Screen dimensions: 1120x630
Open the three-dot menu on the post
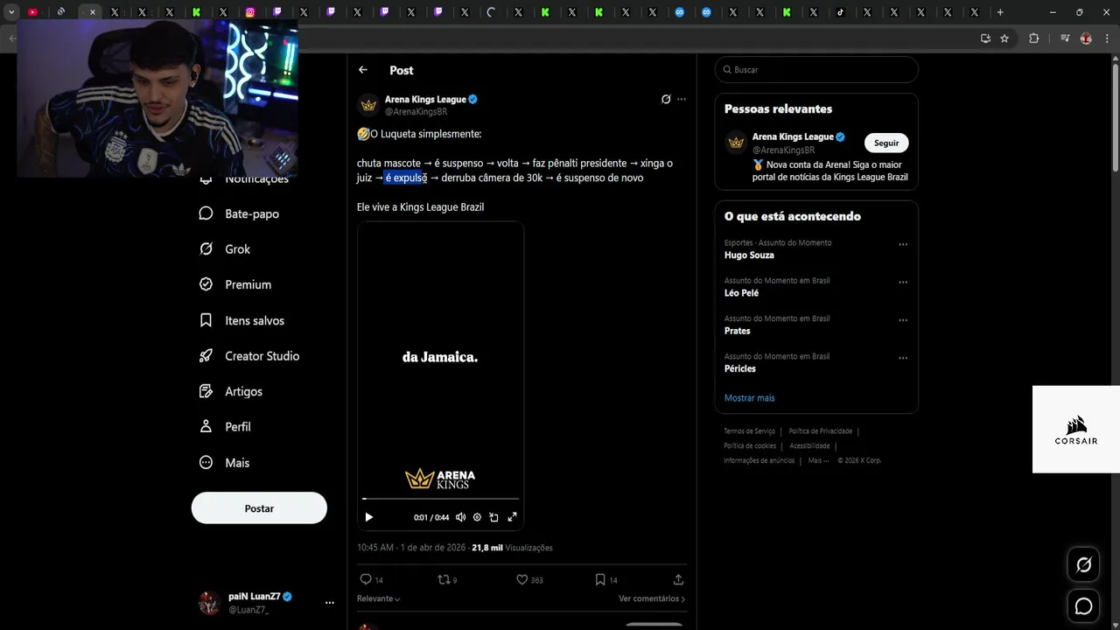point(682,100)
